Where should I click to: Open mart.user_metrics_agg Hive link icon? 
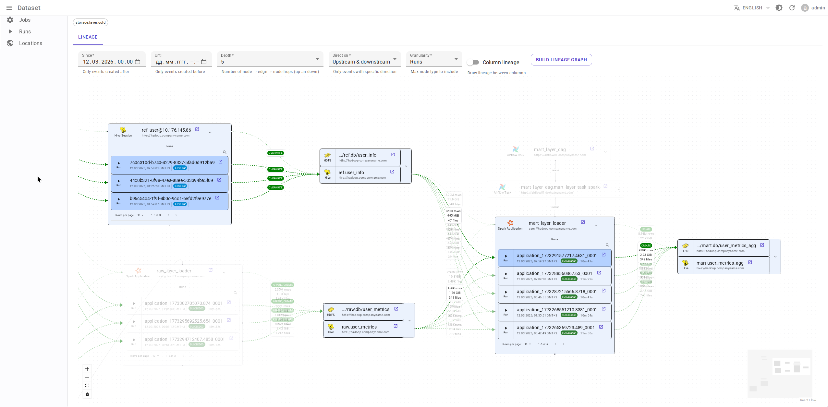tap(750, 262)
